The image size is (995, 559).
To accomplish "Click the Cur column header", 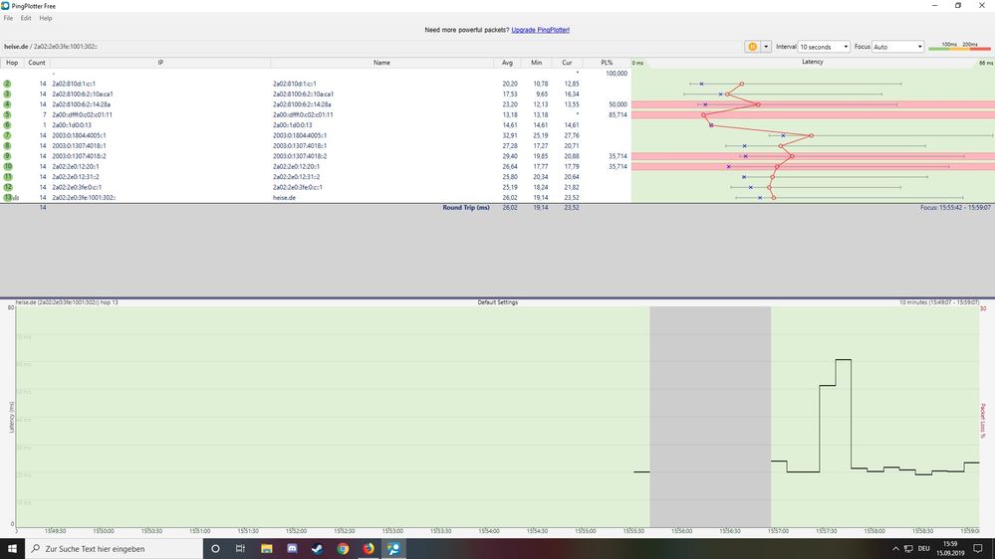I will (567, 63).
